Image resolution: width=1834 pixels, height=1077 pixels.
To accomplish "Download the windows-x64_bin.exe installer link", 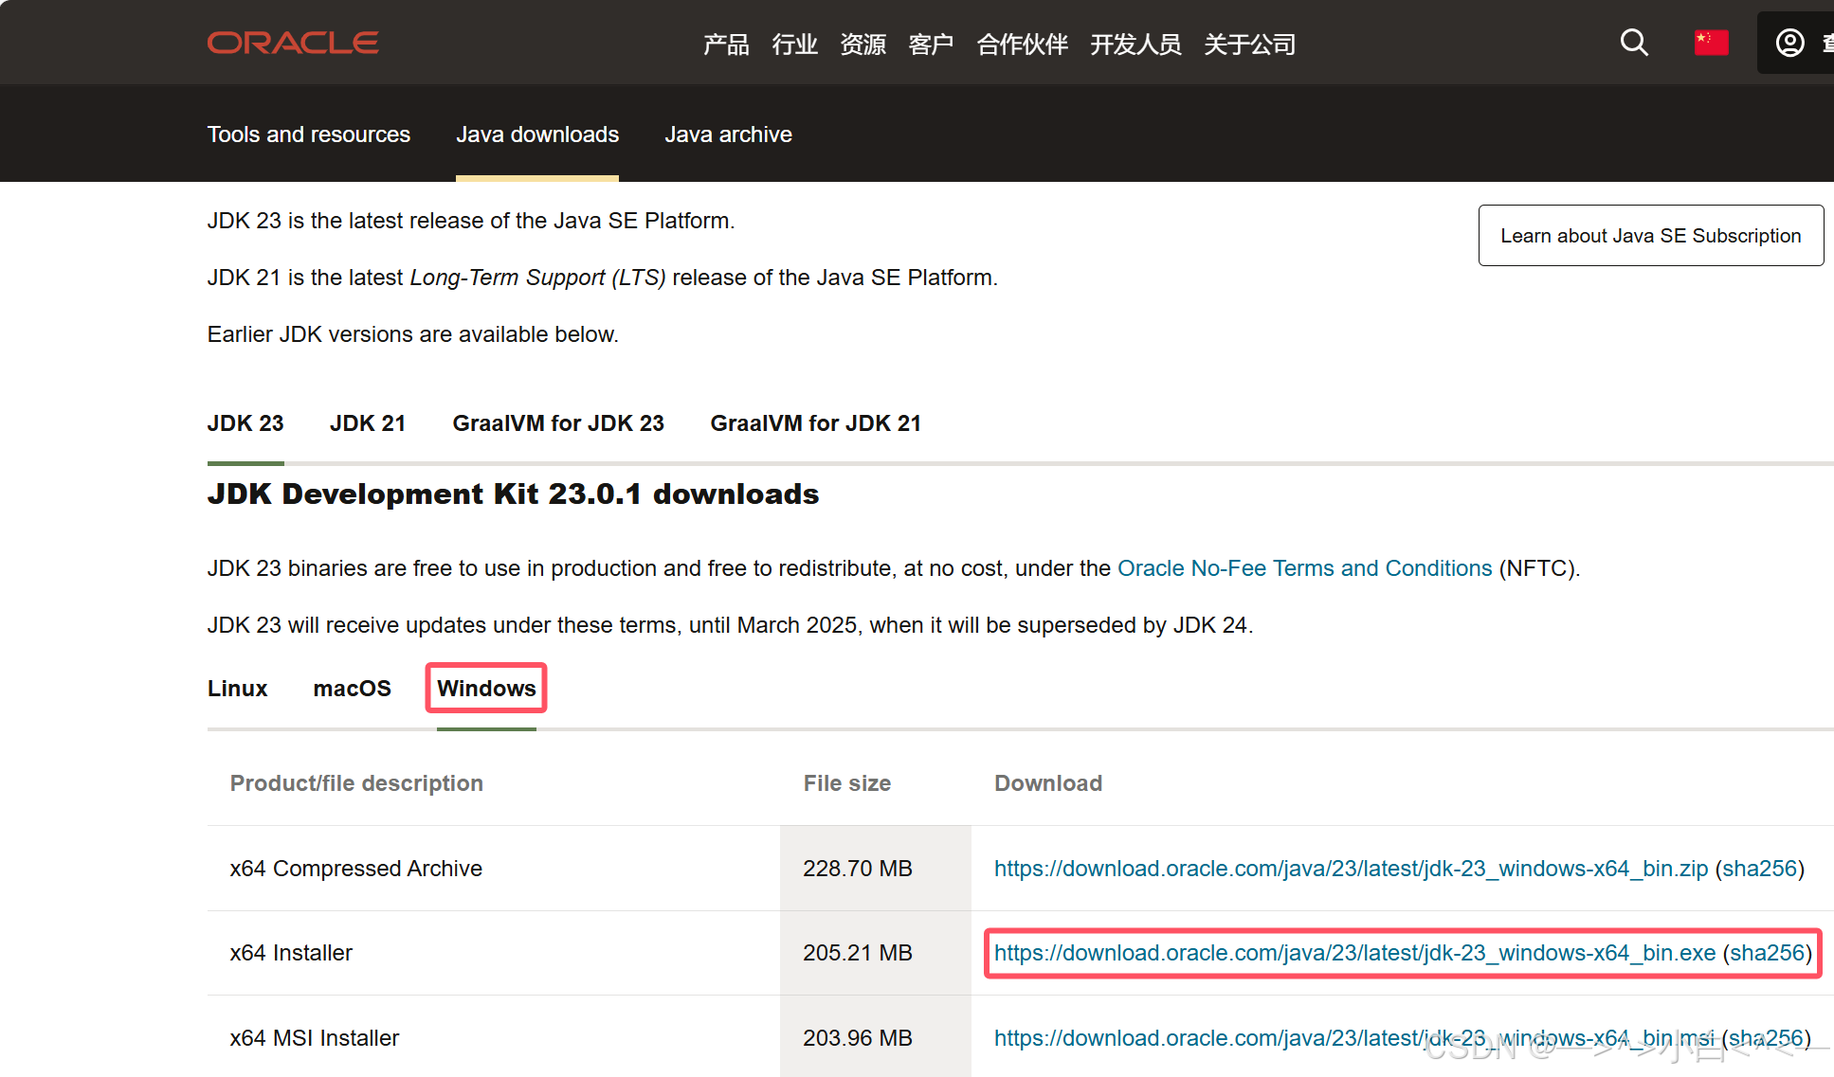I will [1354, 953].
